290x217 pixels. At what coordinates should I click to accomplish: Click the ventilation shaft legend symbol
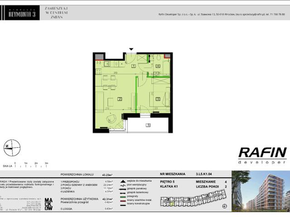point(123,185)
